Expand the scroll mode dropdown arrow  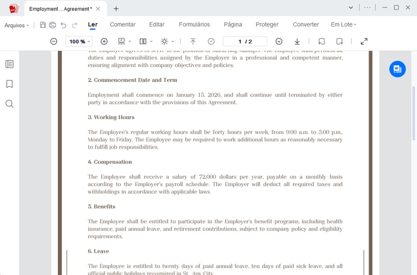(x=130, y=42)
